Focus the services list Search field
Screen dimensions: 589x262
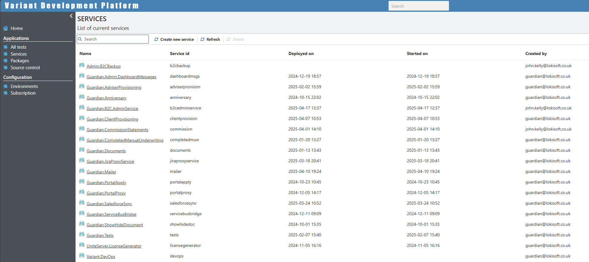(115, 39)
